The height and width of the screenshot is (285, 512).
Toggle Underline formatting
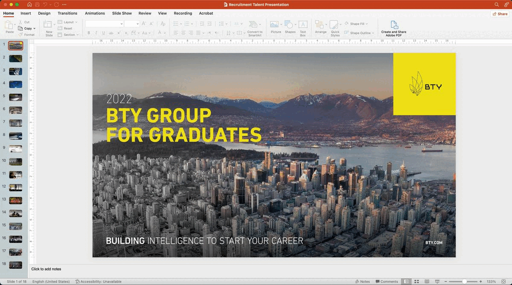click(103, 33)
